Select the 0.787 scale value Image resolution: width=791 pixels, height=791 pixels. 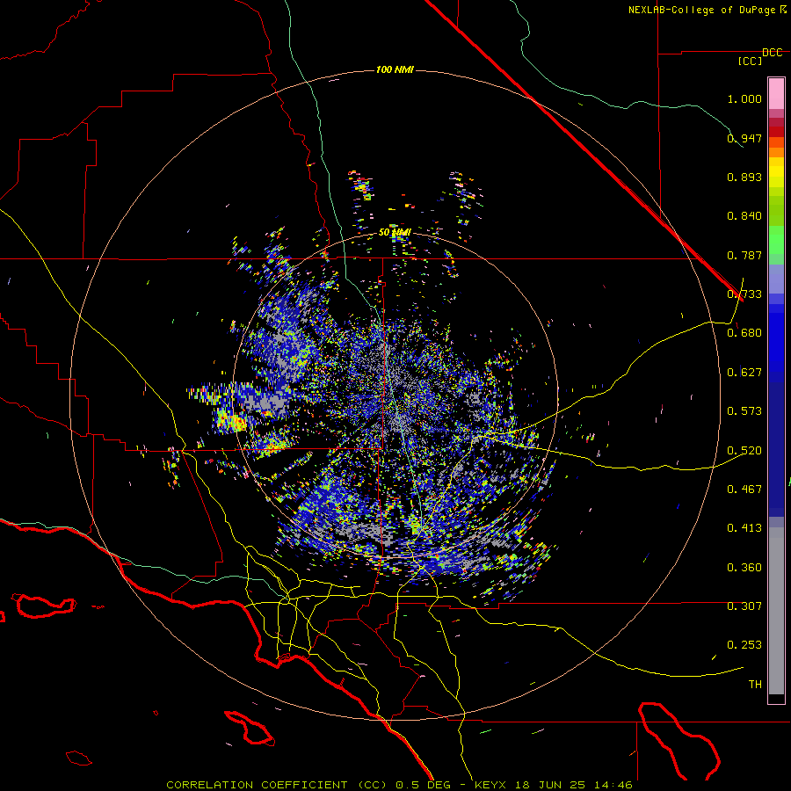tap(744, 255)
